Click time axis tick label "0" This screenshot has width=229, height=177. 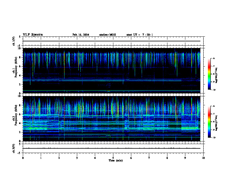(x=23, y=158)
